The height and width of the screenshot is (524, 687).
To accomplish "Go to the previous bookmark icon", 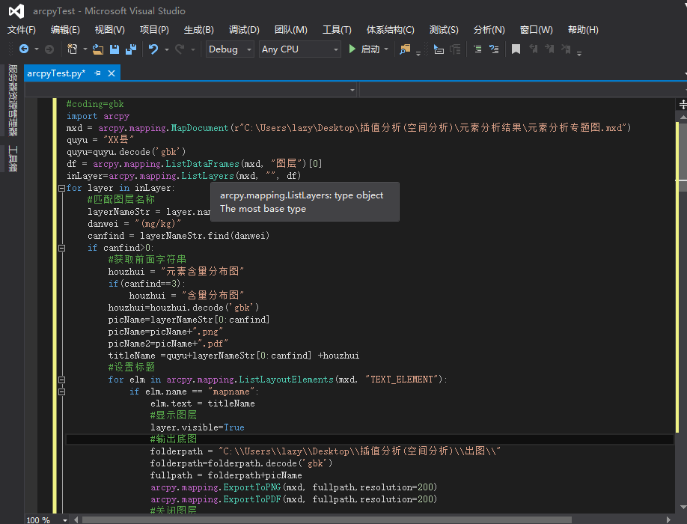I will pos(533,49).
